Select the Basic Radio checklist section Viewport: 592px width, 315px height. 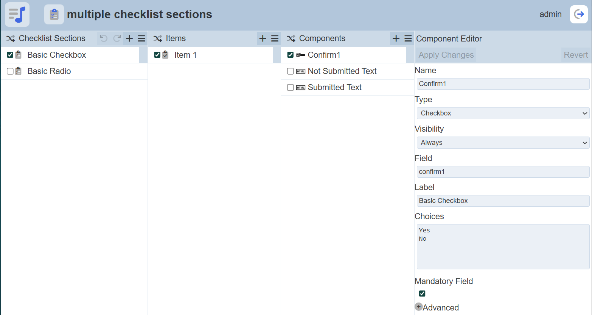49,71
